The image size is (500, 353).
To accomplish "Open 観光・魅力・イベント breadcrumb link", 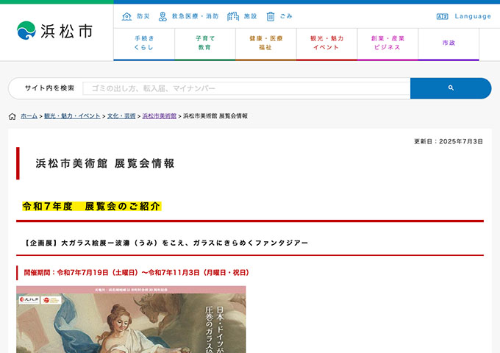I will pyautogui.click(x=72, y=116).
